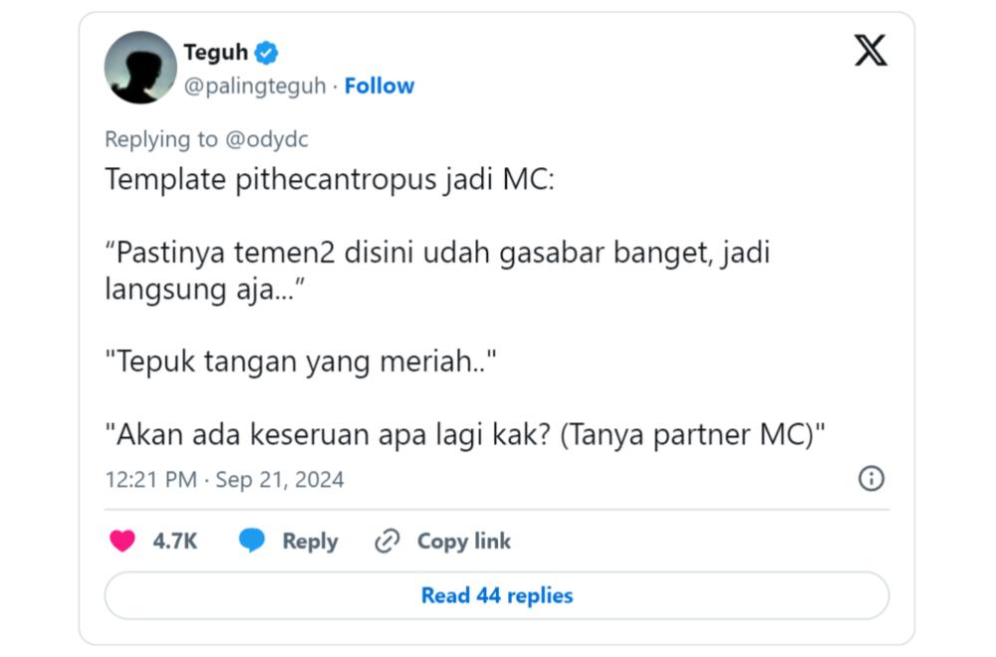Visit the @palingteguh handle

pos(255,86)
